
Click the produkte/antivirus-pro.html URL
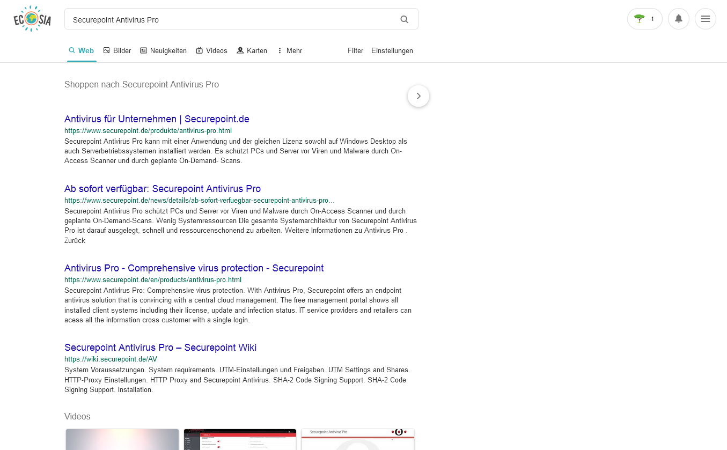148,130
